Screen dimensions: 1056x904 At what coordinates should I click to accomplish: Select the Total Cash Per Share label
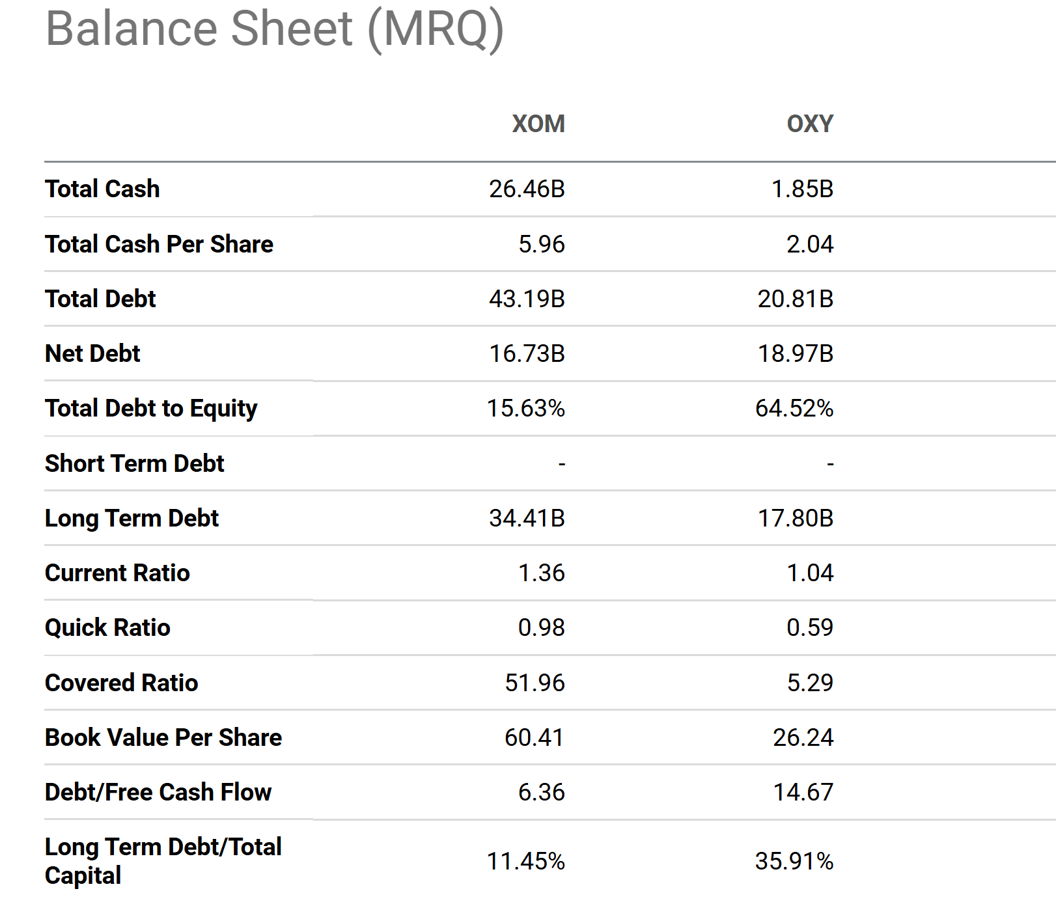[159, 244]
